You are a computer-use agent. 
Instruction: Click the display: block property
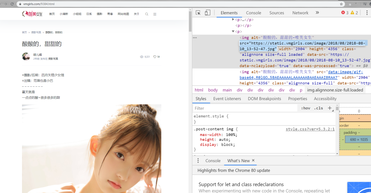click(217, 145)
